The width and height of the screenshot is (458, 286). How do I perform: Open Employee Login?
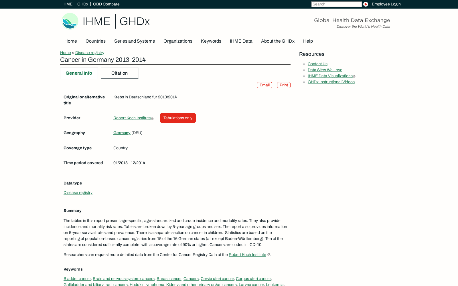click(x=386, y=4)
